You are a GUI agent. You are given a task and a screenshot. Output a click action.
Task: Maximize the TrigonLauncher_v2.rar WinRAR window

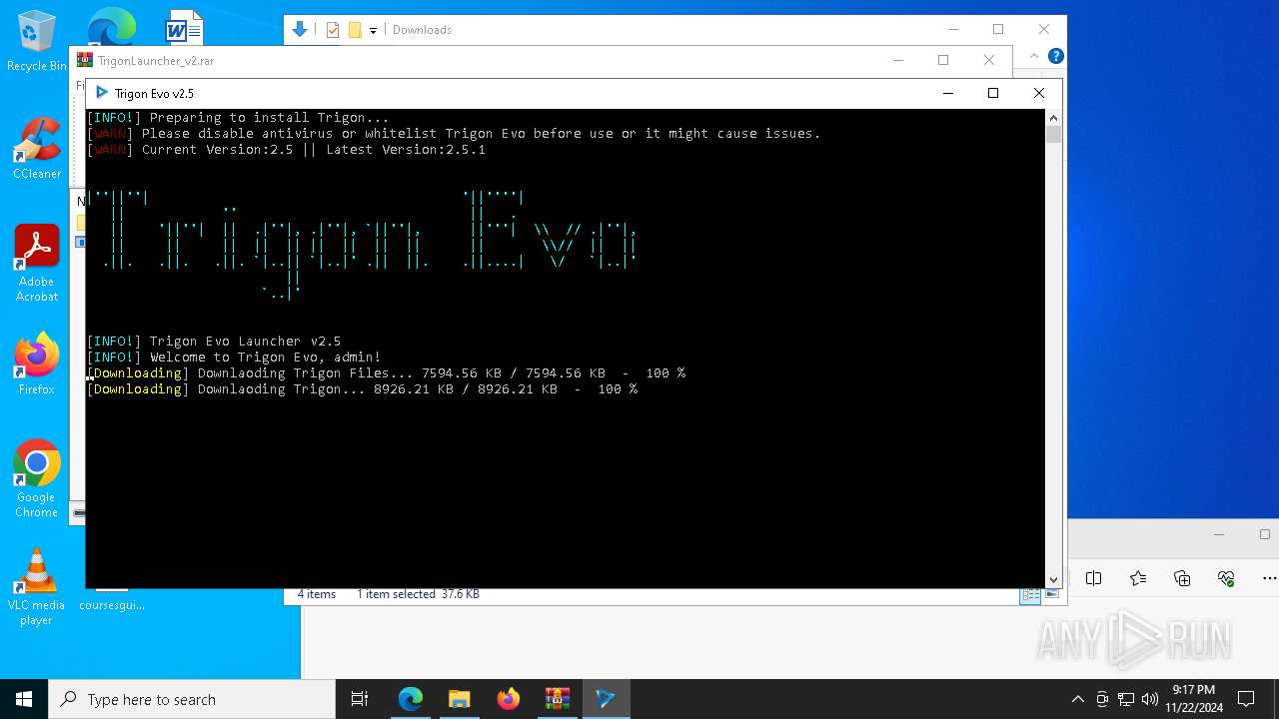coord(942,60)
